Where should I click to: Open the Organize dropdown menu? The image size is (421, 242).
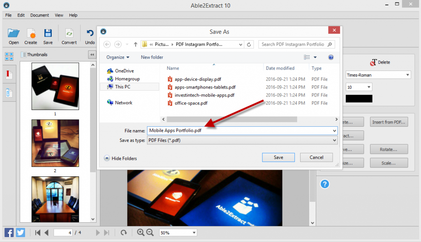pyautogui.click(x=118, y=57)
